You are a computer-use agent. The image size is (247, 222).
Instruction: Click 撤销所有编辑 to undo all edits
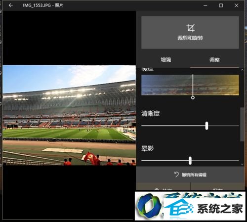coord(190,175)
